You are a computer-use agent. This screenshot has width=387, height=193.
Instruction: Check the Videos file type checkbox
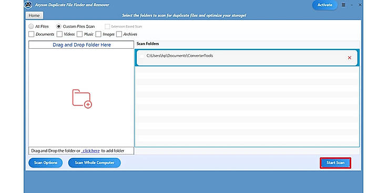pyautogui.click(x=59, y=34)
